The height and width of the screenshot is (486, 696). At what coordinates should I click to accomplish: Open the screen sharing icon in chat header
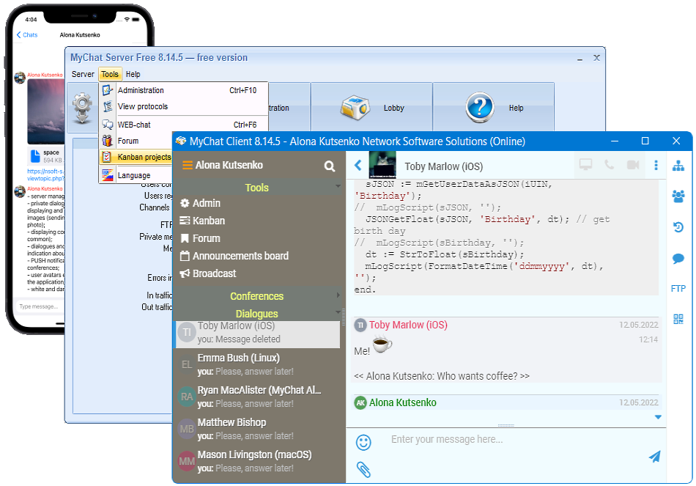click(x=585, y=166)
